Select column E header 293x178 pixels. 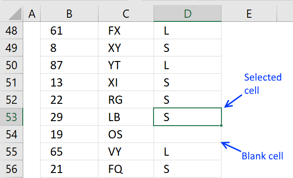point(249,13)
